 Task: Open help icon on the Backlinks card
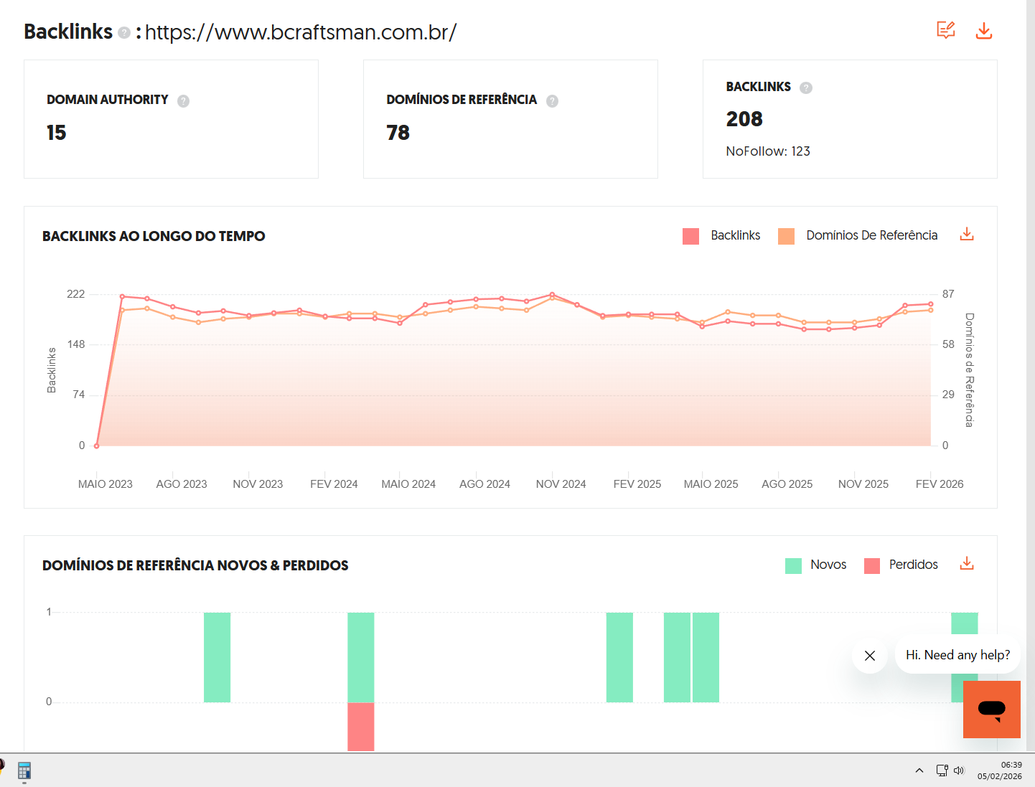[x=806, y=88]
